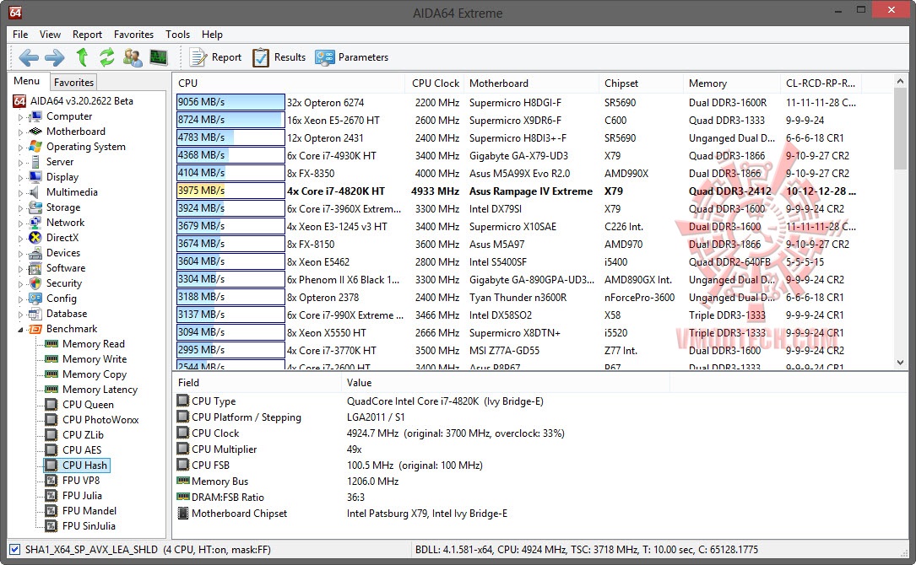
Task: Sort by the Memory column header
Action: [731, 83]
